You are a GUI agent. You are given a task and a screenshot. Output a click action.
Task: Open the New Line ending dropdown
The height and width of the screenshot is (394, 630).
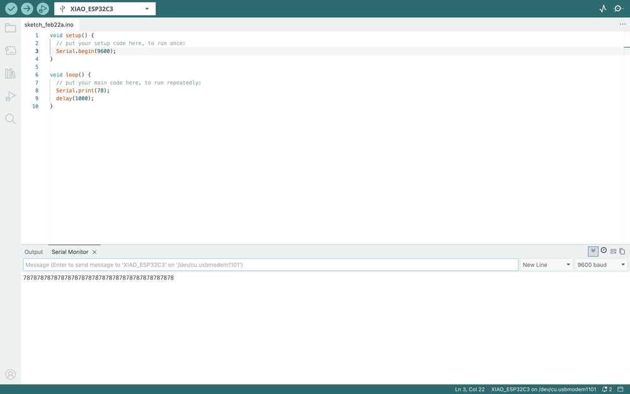click(x=546, y=265)
